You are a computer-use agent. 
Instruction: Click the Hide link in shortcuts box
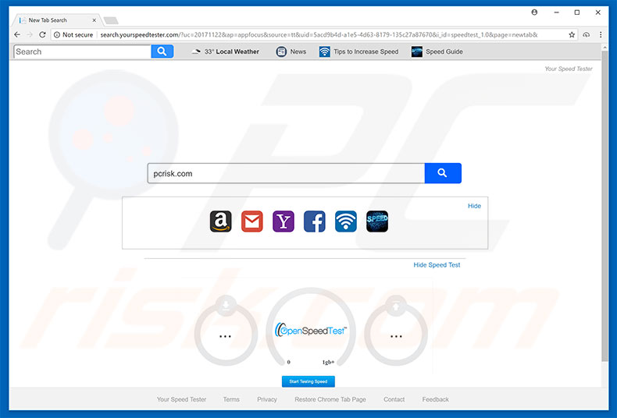pyautogui.click(x=474, y=206)
